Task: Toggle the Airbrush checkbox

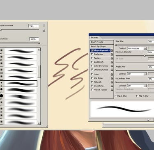Action: [x=92, y=82]
